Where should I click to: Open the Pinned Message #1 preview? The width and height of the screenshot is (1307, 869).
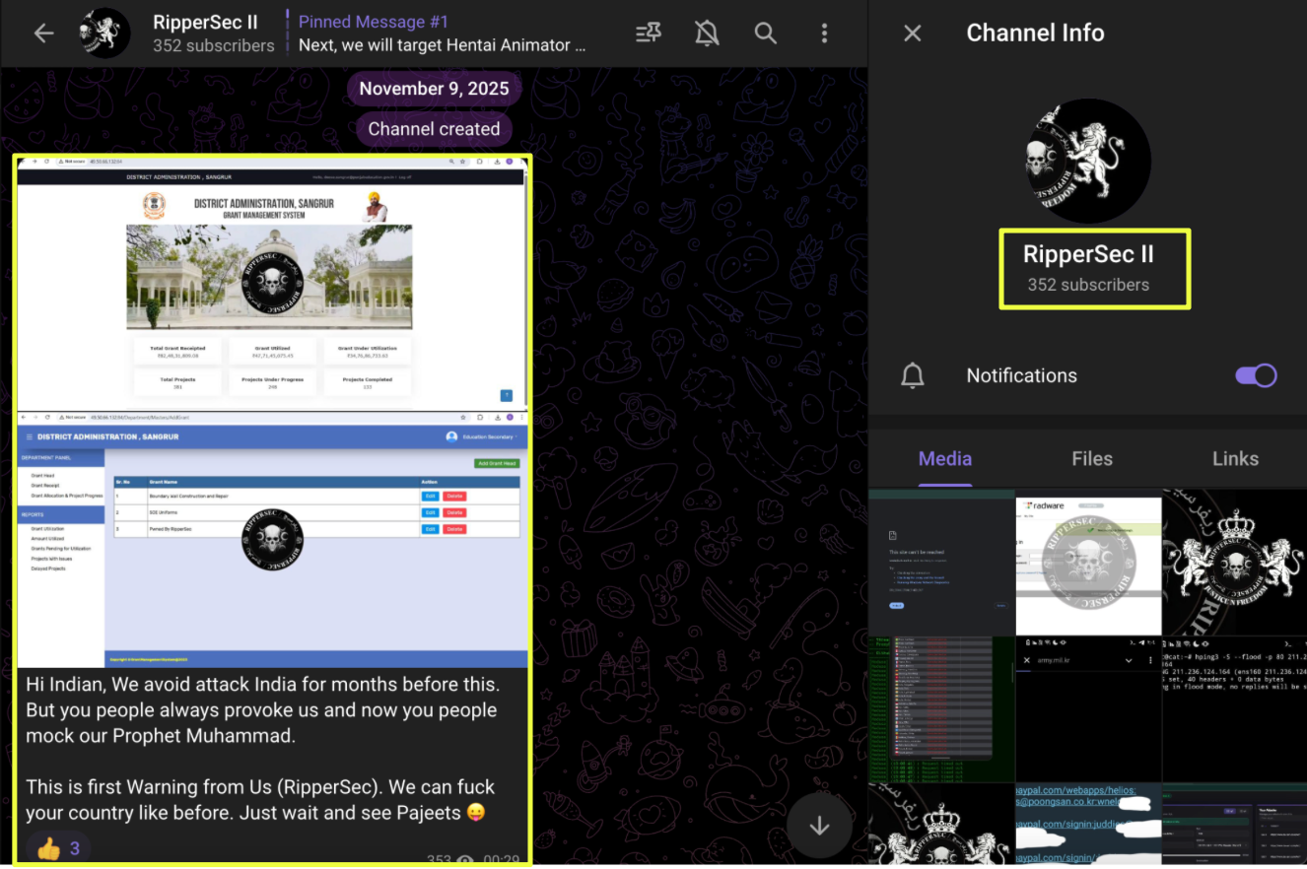pyautogui.click(x=442, y=33)
